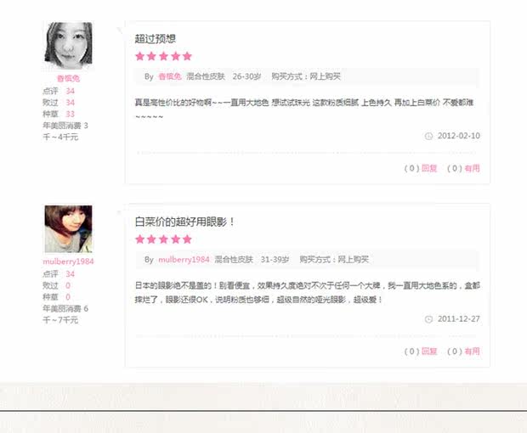This screenshot has height=433, width=527.
Task: Open the review title 超过预想
Action: pyautogui.click(x=156, y=38)
